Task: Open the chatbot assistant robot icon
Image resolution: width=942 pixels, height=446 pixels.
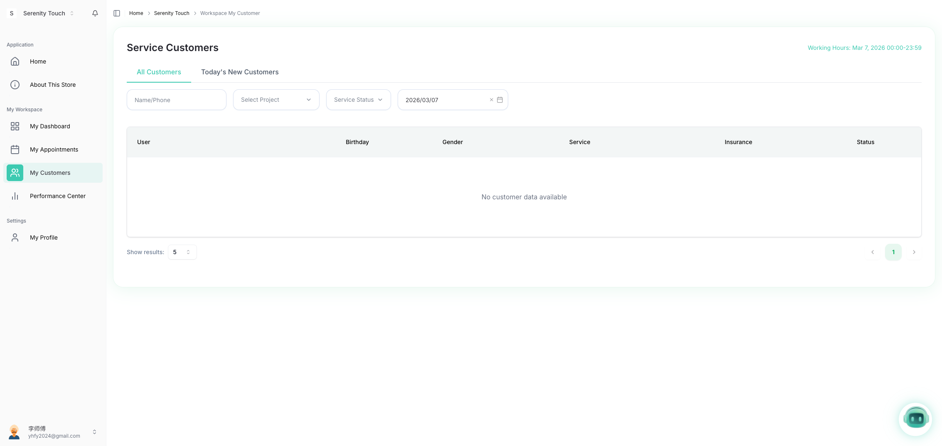Action: point(915,419)
